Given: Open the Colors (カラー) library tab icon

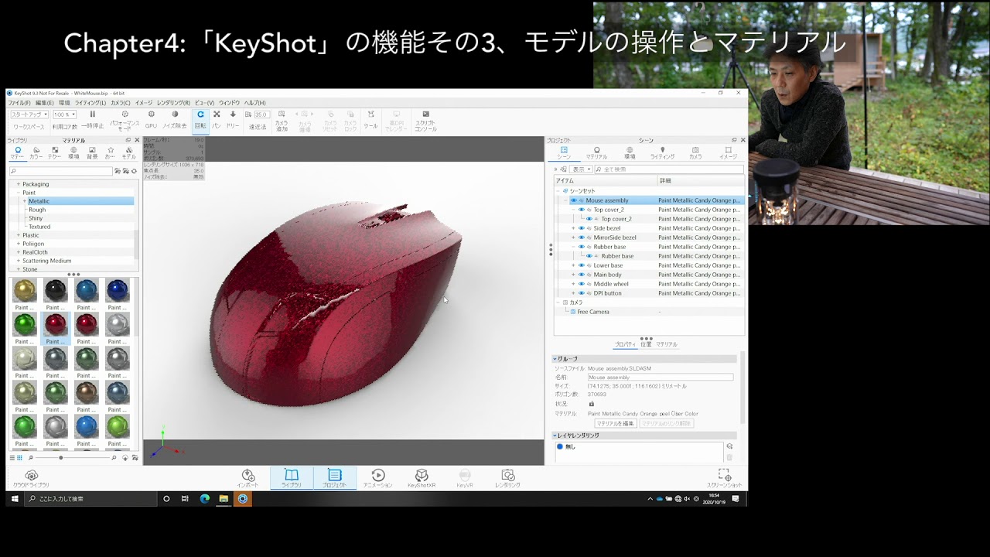Looking at the screenshot, I should tap(36, 150).
